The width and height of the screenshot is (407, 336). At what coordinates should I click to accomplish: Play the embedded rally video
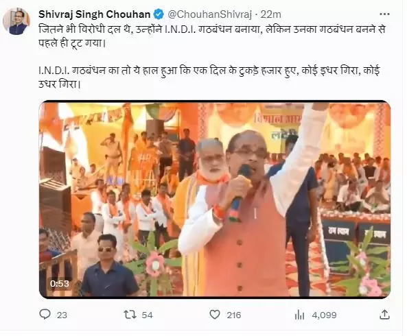point(215,199)
